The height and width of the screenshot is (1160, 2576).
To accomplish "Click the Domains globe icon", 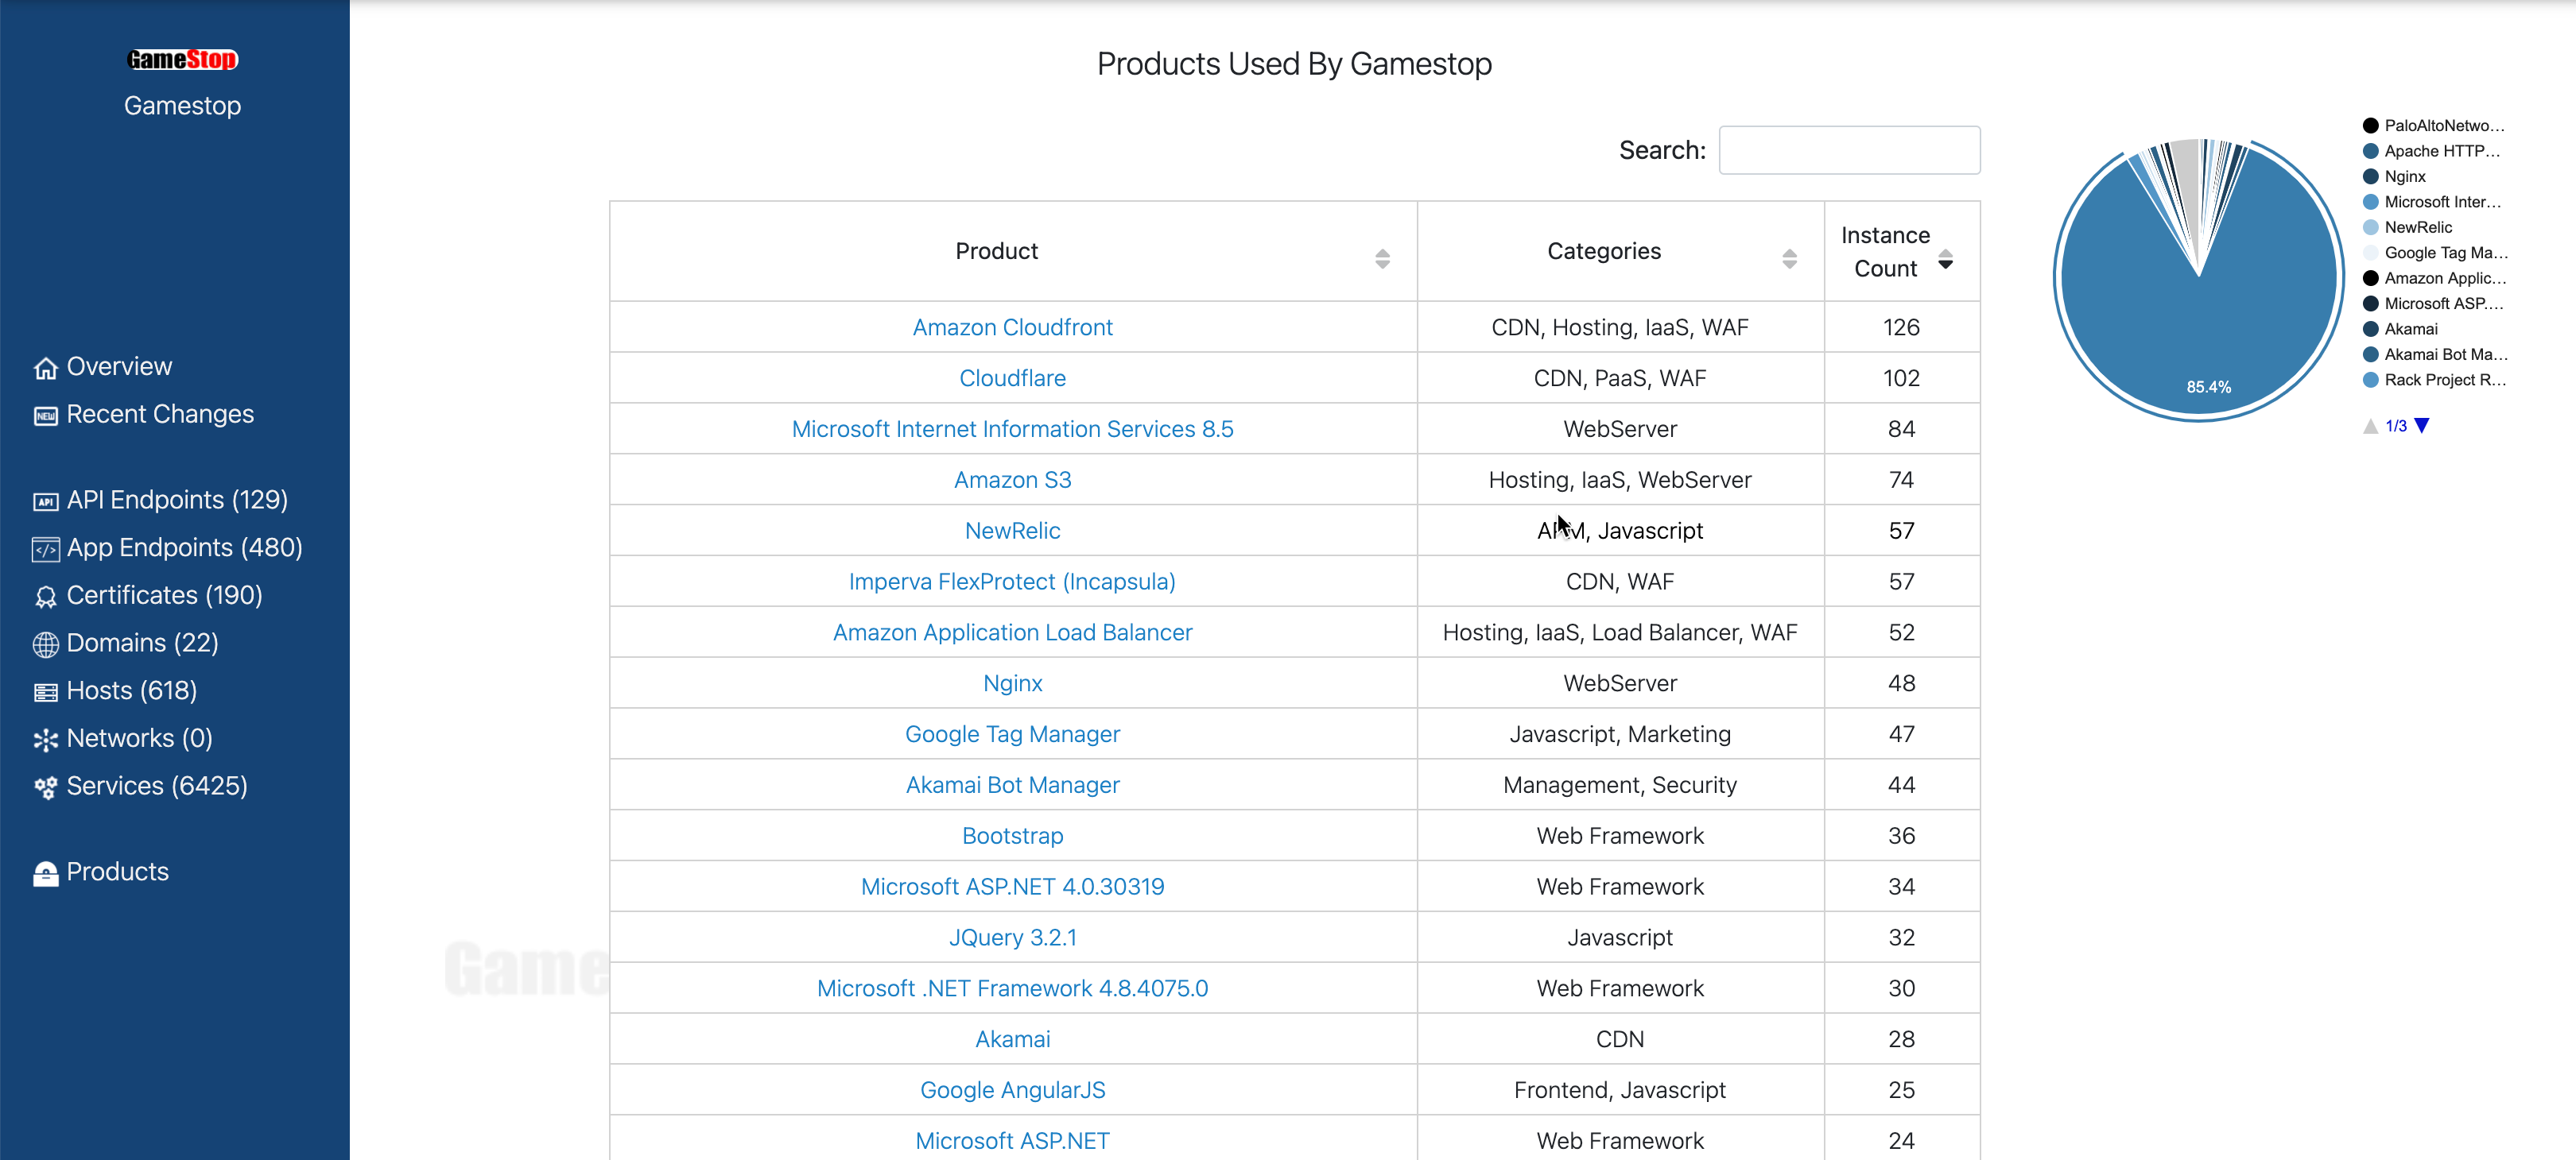I will (x=46, y=644).
